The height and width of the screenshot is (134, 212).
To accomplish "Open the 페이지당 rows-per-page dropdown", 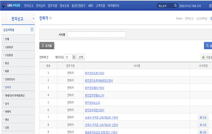I will point(70,57).
